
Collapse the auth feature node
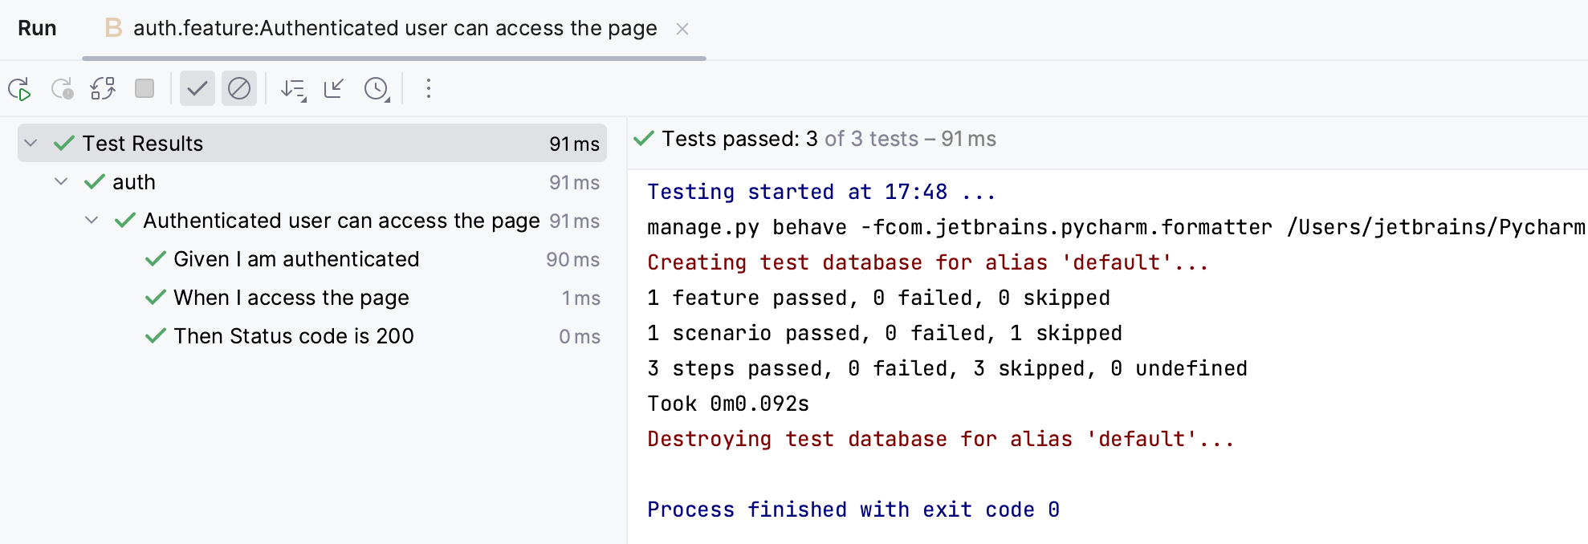(x=60, y=181)
